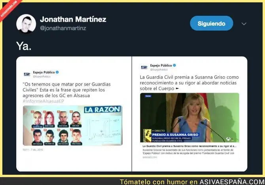The width and height of the screenshot is (265, 185).
Task: Open the #InformeAlsasuaEP hashtag
Action: click(43, 101)
